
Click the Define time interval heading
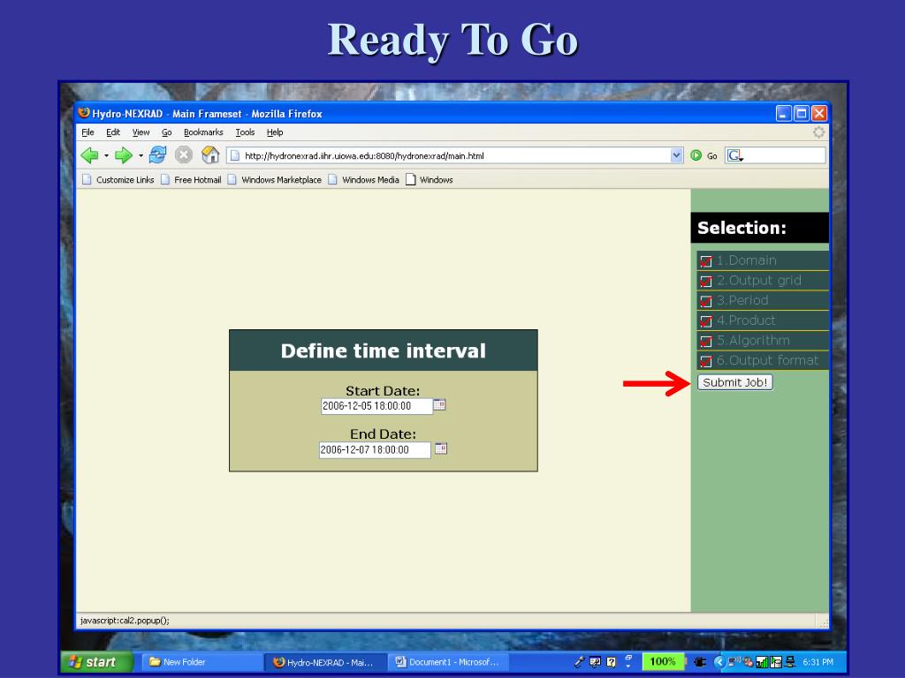pos(384,350)
